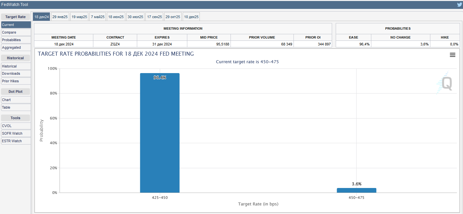Viewport: 463px width, 214px height.
Task: Switch to the 29 янв25 meeting tab
Action: (60, 17)
